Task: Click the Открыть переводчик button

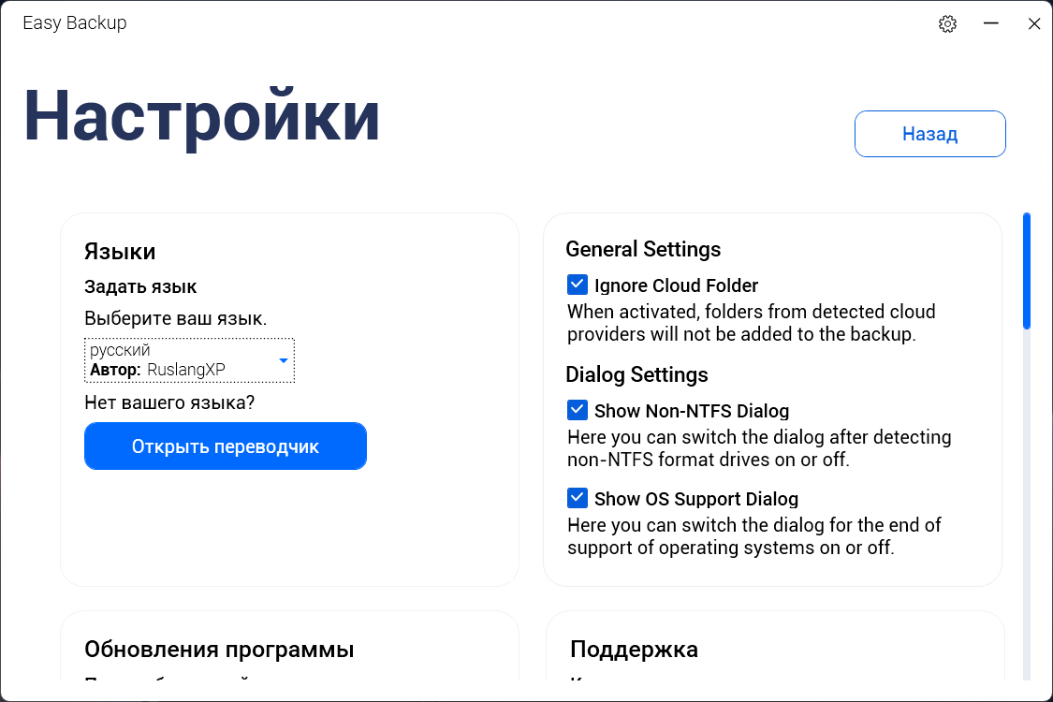Action: pos(225,446)
